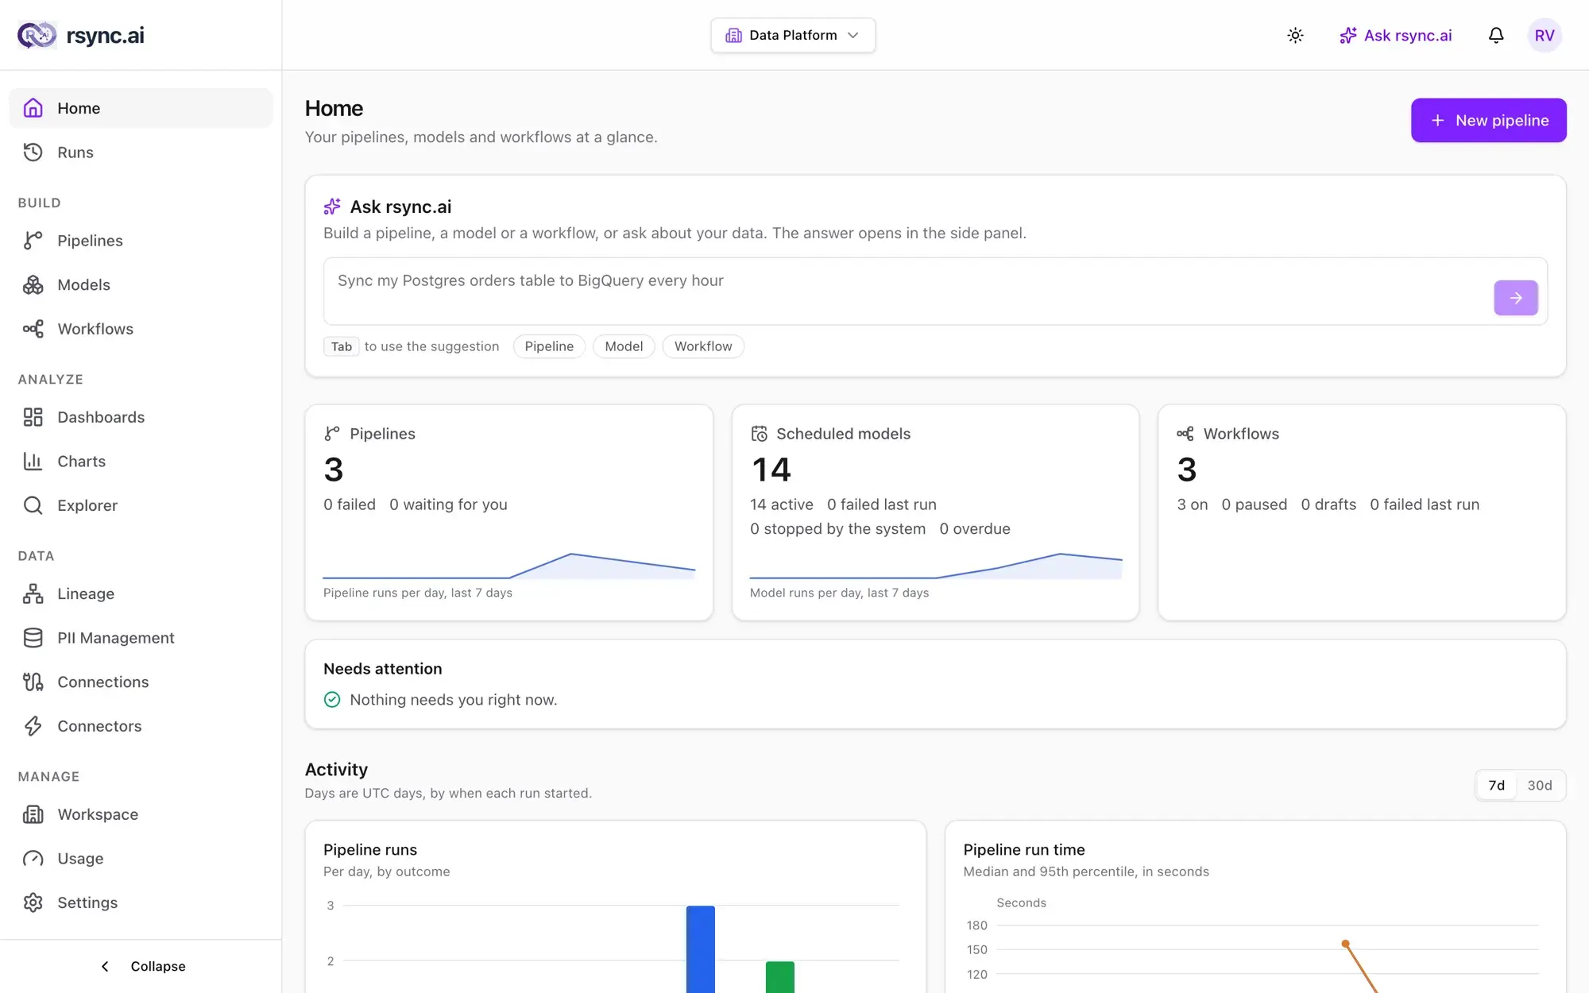
Task: Click the Connections icon in sidebar
Action: click(x=33, y=682)
